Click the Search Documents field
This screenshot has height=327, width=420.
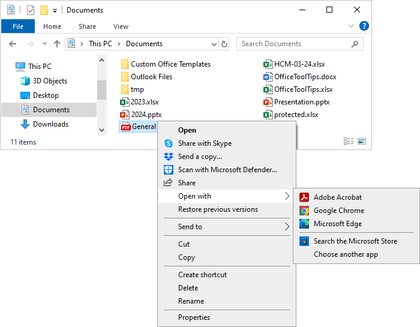[x=300, y=44]
